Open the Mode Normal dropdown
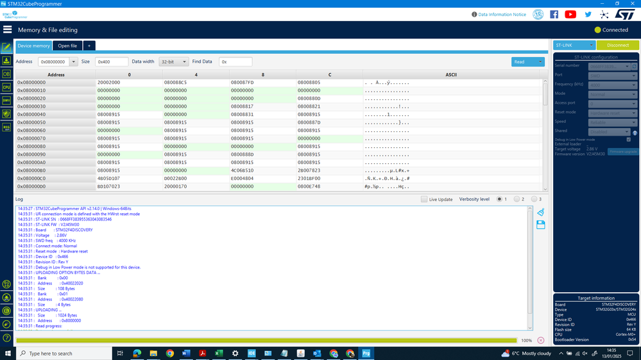 (612, 94)
